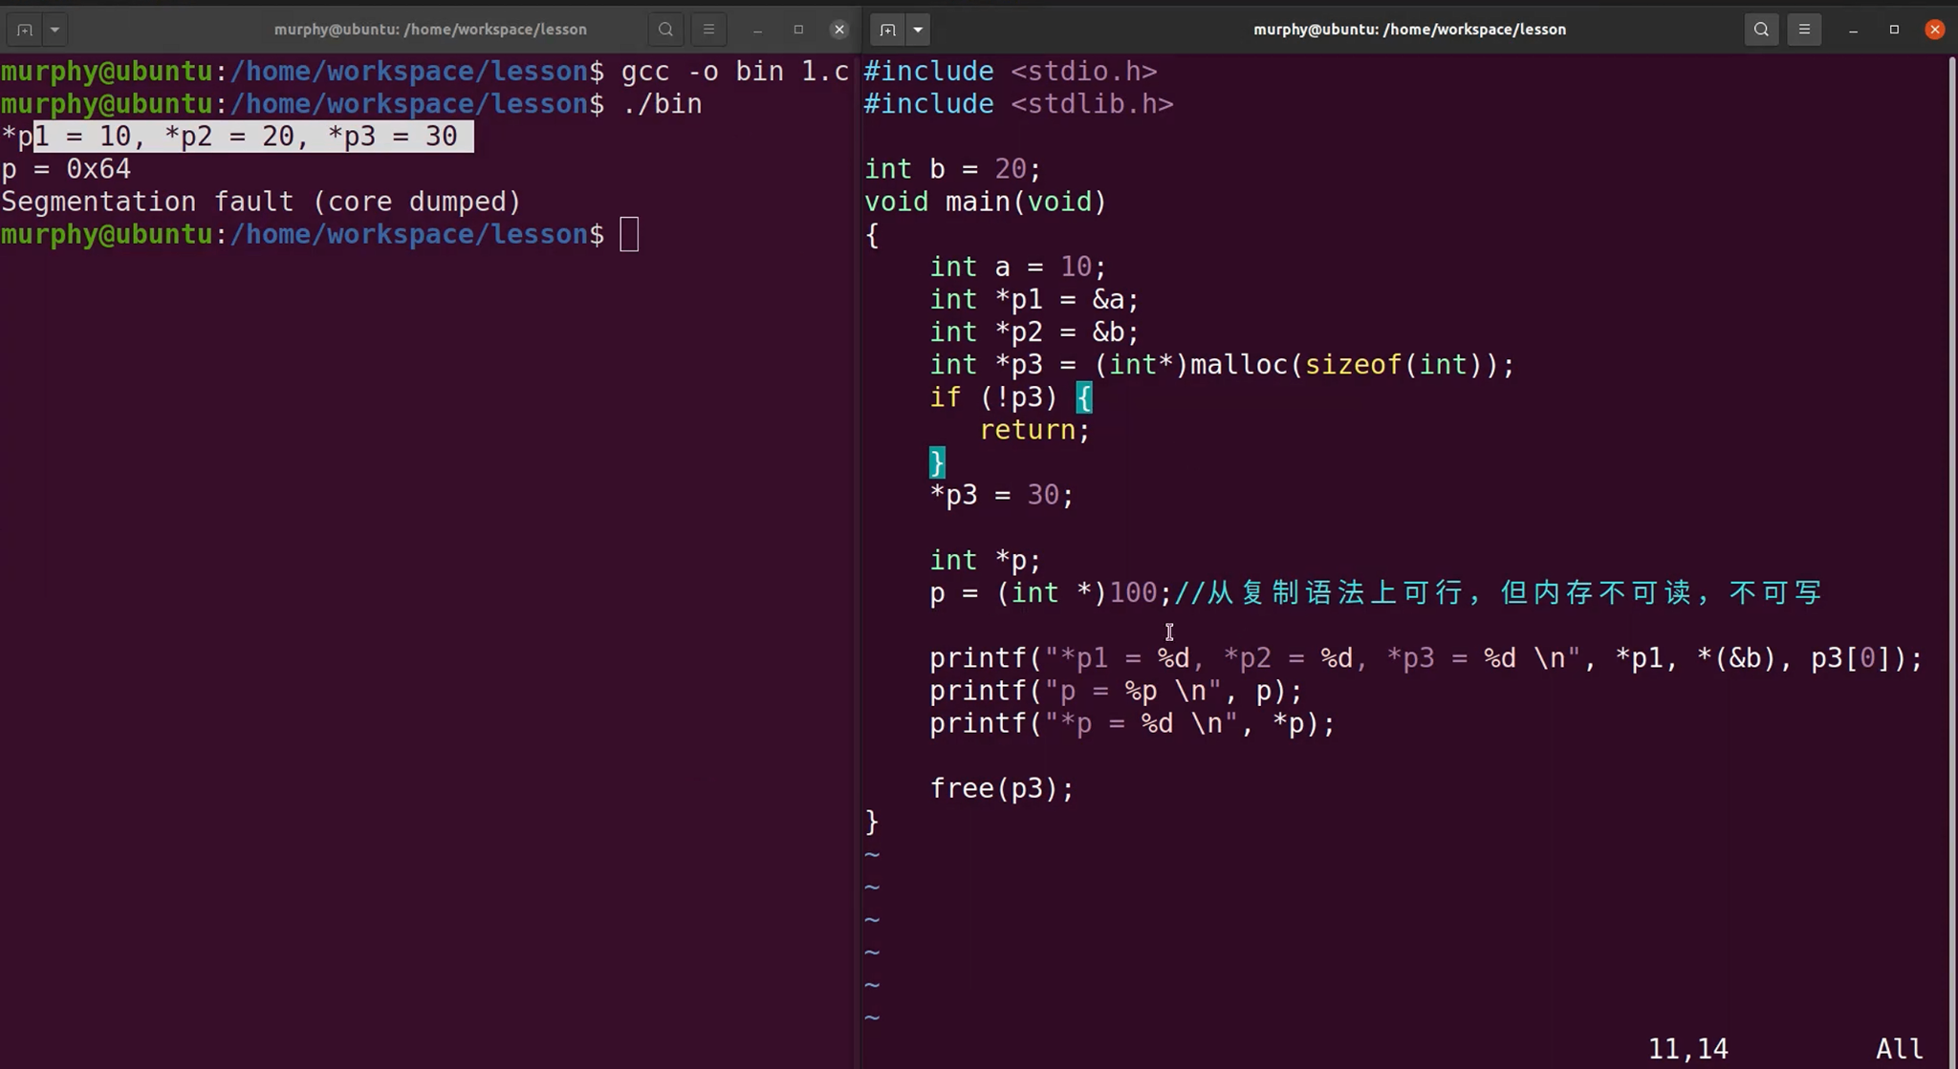
Task: Expand left terminal new tab dropdown
Action: (x=54, y=30)
